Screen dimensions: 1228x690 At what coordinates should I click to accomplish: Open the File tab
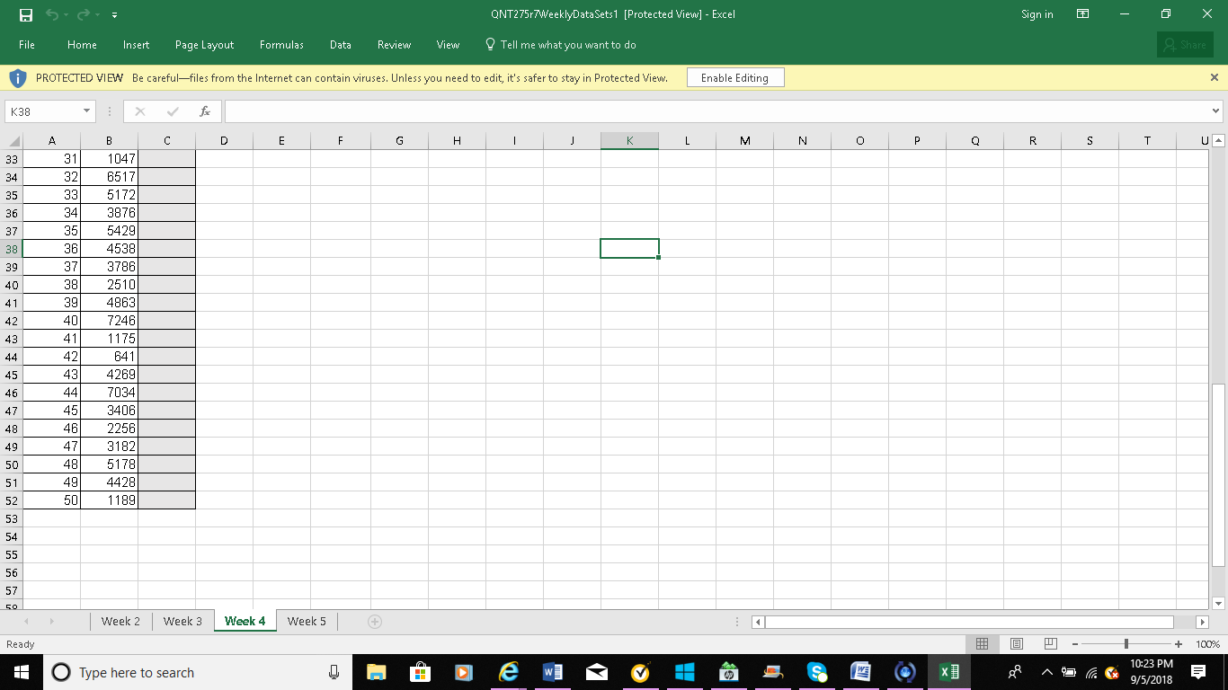[27, 45]
